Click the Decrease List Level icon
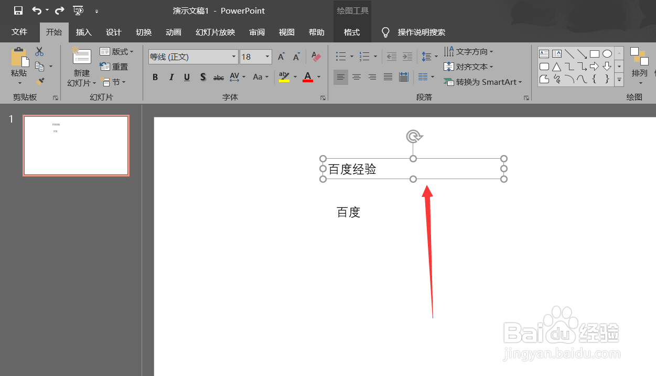 tap(391, 56)
